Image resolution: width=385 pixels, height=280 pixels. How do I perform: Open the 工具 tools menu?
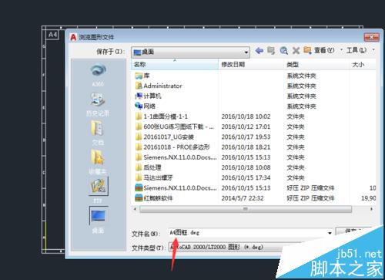pos(357,50)
